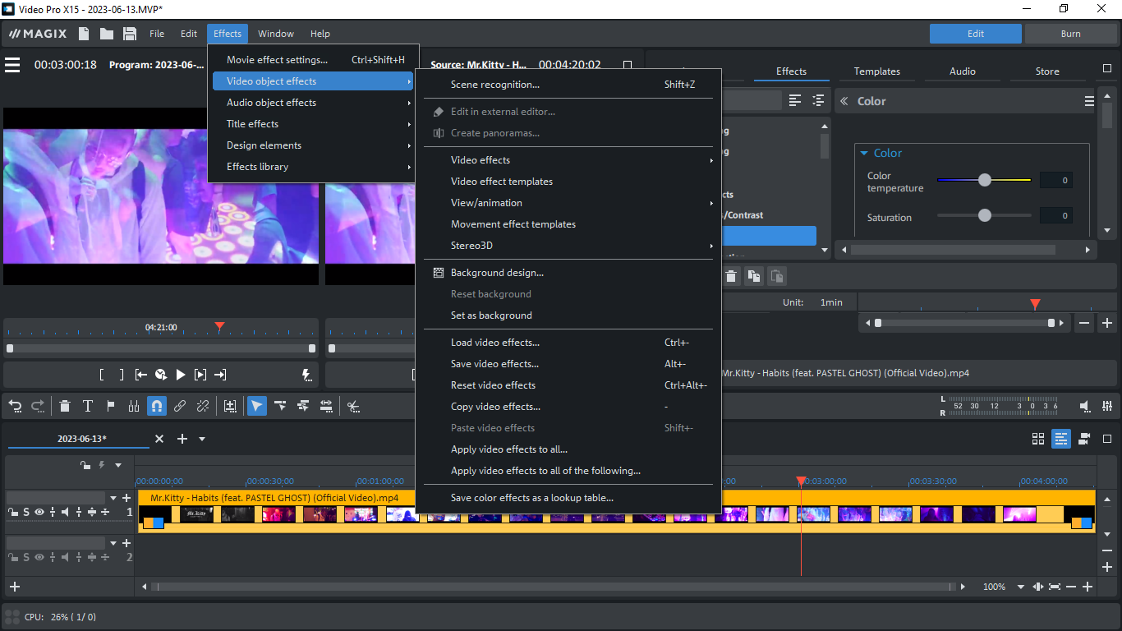Click the undo arrow icon

(15, 406)
